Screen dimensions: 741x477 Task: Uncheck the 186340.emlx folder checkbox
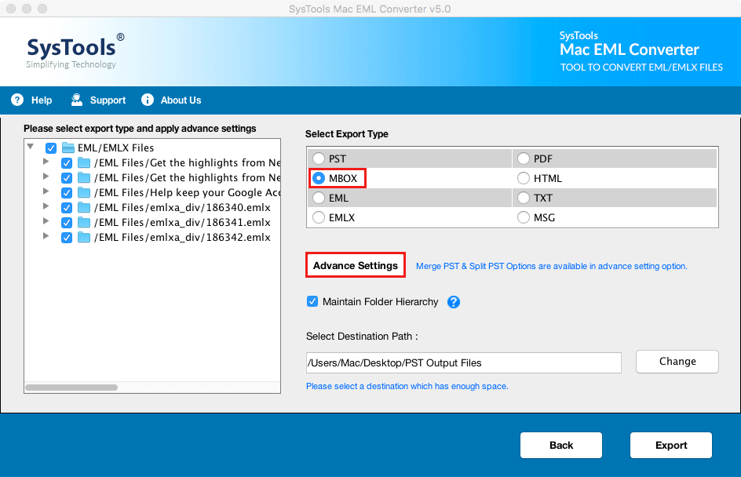67,208
